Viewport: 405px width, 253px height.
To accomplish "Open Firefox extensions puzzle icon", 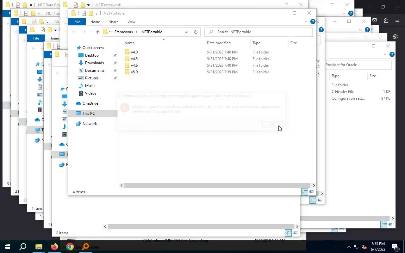I will click(386, 20).
